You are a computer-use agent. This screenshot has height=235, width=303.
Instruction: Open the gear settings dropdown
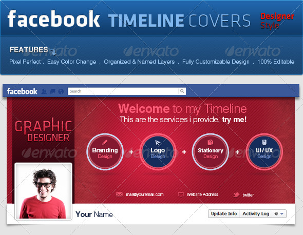(x=279, y=214)
